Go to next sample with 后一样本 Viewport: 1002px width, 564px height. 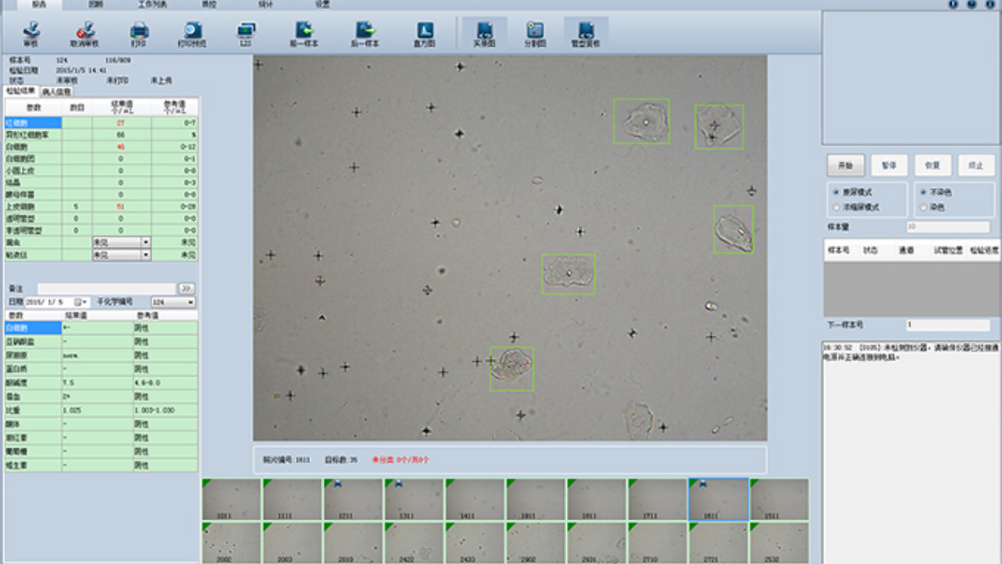click(x=365, y=33)
